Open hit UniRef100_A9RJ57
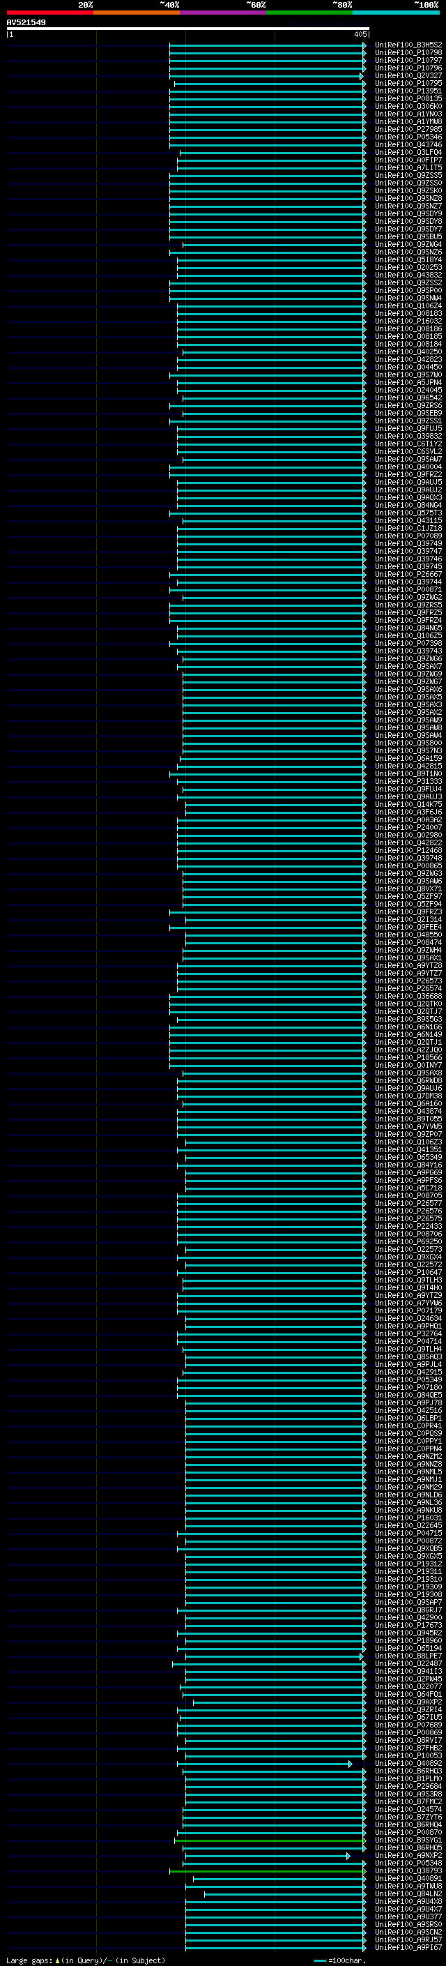Viewport: 446px width, 1966px height. point(408,1939)
